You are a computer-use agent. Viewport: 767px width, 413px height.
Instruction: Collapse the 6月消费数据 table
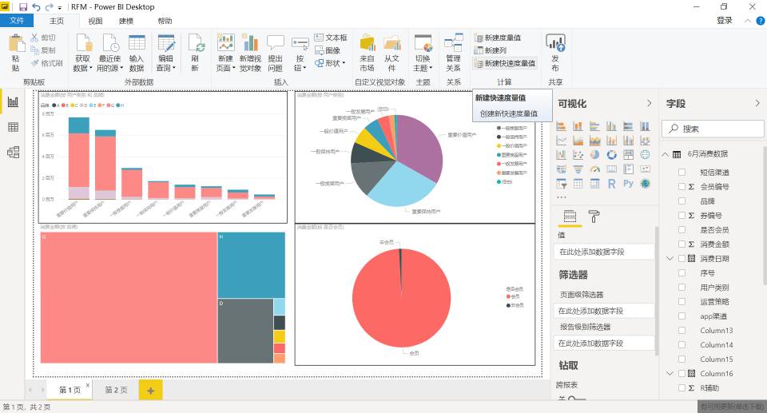click(x=666, y=154)
